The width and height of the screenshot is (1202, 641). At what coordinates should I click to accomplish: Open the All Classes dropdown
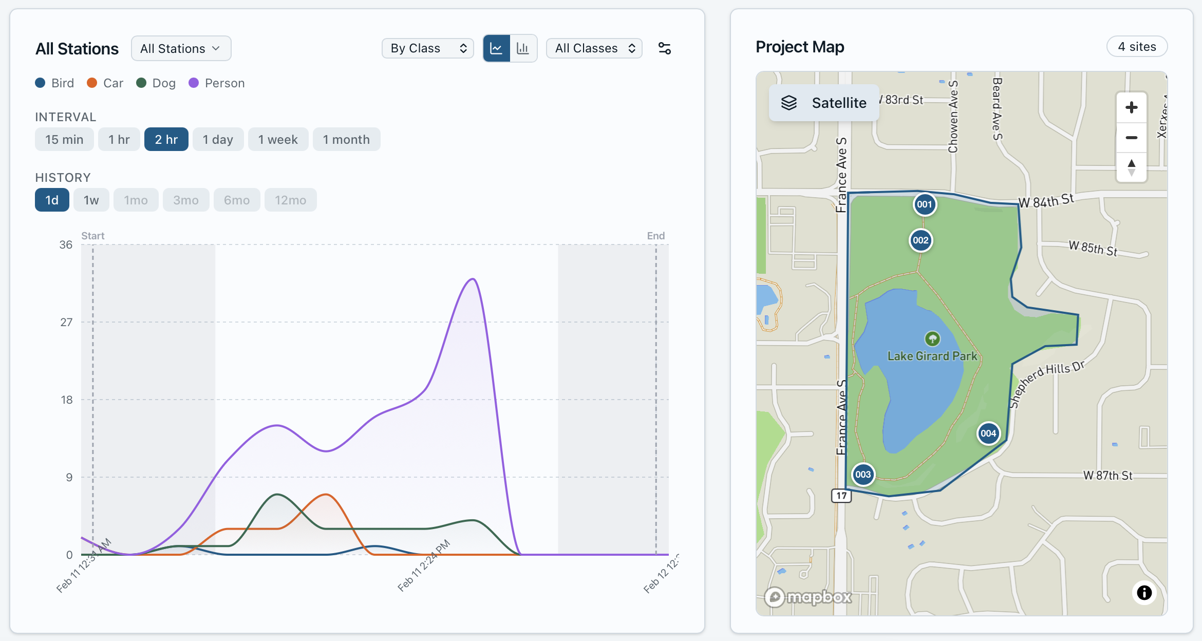[x=594, y=48]
